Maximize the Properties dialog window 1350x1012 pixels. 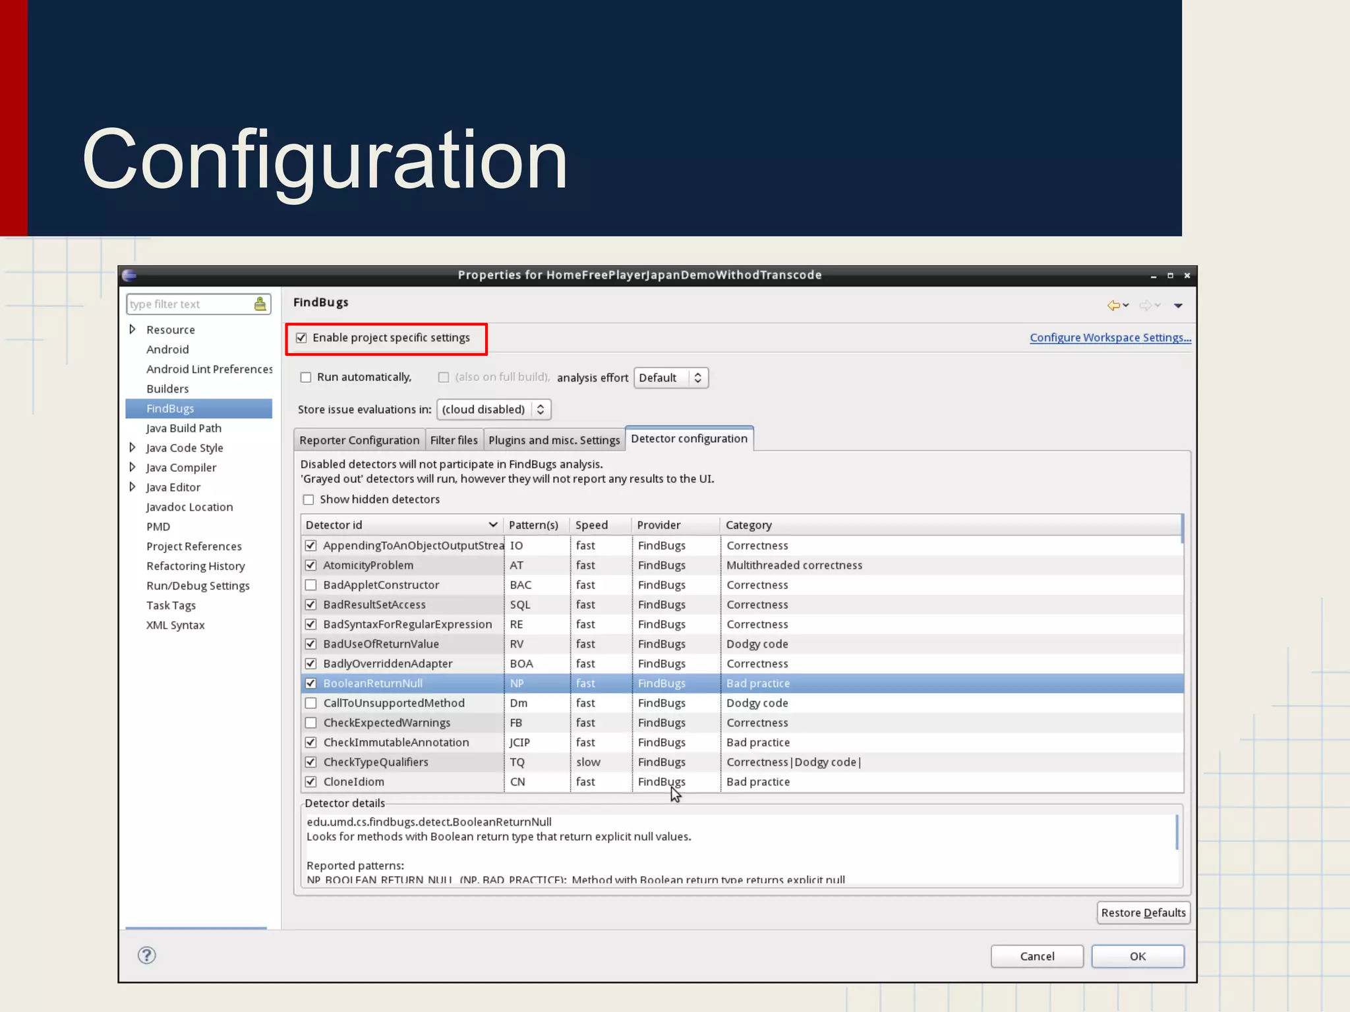click(x=1170, y=275)
